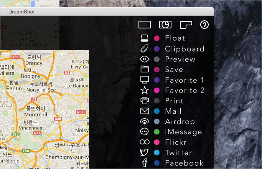
Task: Select the magenta dot beside Favorite 2
Action: 157,90
